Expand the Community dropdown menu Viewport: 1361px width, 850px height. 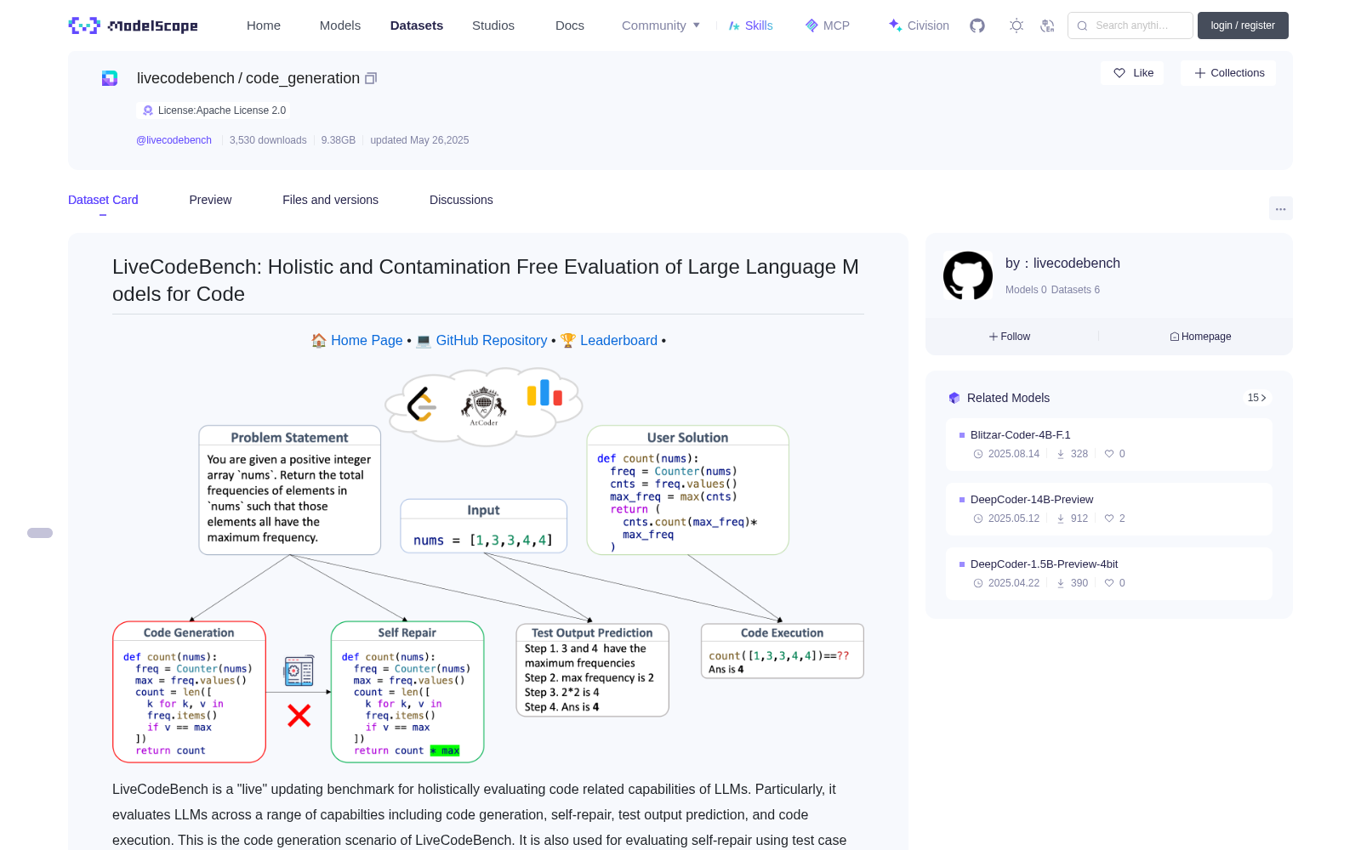point(661,25)
